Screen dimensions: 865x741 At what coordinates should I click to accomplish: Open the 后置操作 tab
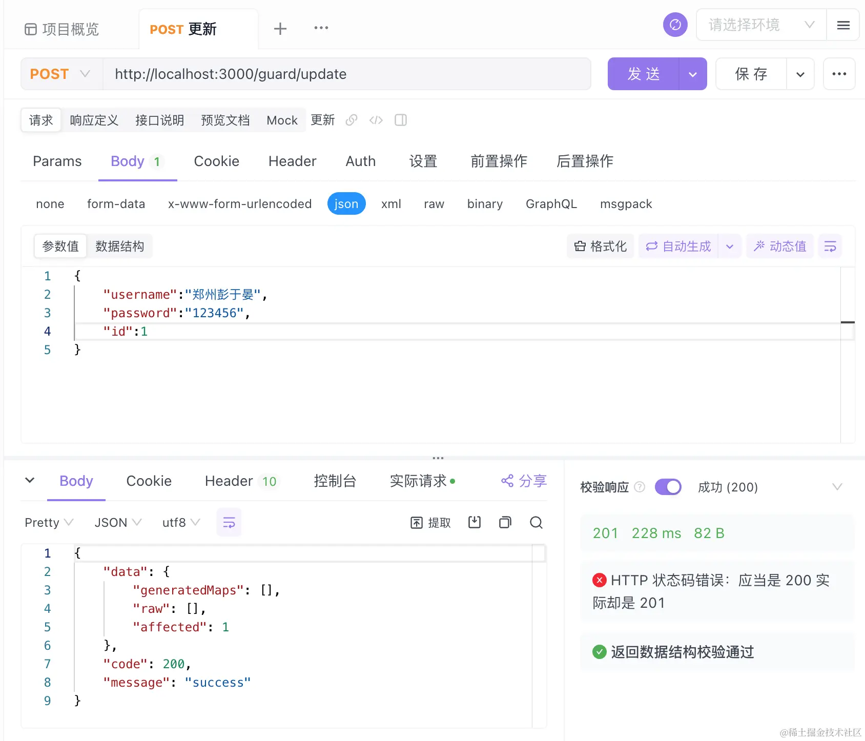(585, 161)
